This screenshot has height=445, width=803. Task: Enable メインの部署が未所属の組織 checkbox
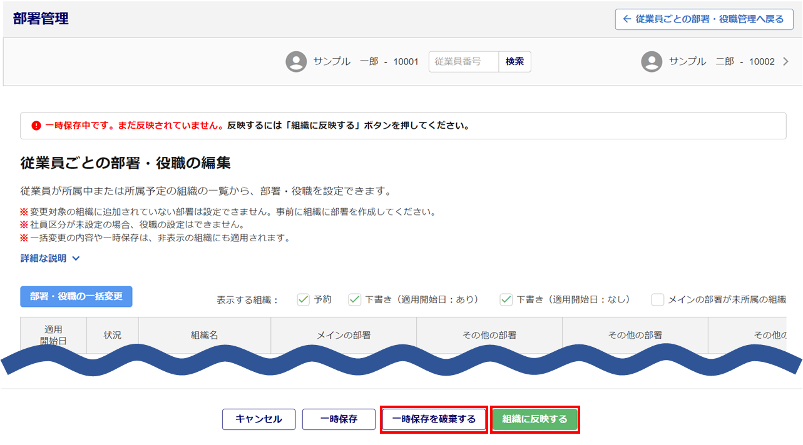click(658, 299)
